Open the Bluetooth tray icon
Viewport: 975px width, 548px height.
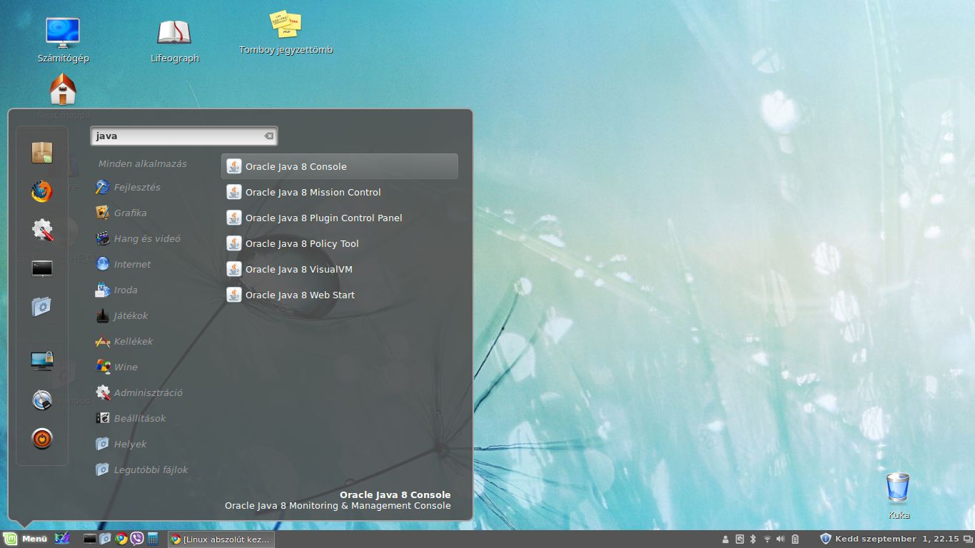(753, 539)
